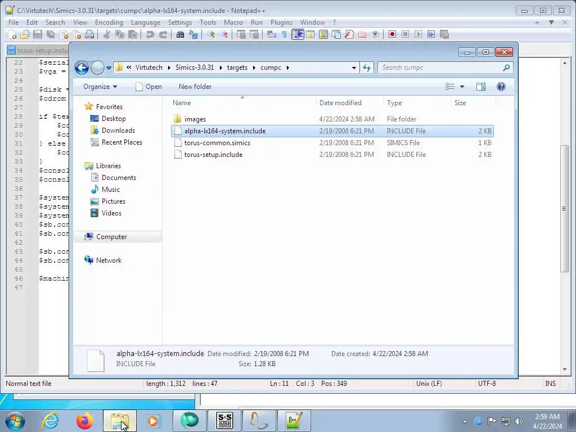
Task: Select torus-setup.include in the file list
Action: 332,155
